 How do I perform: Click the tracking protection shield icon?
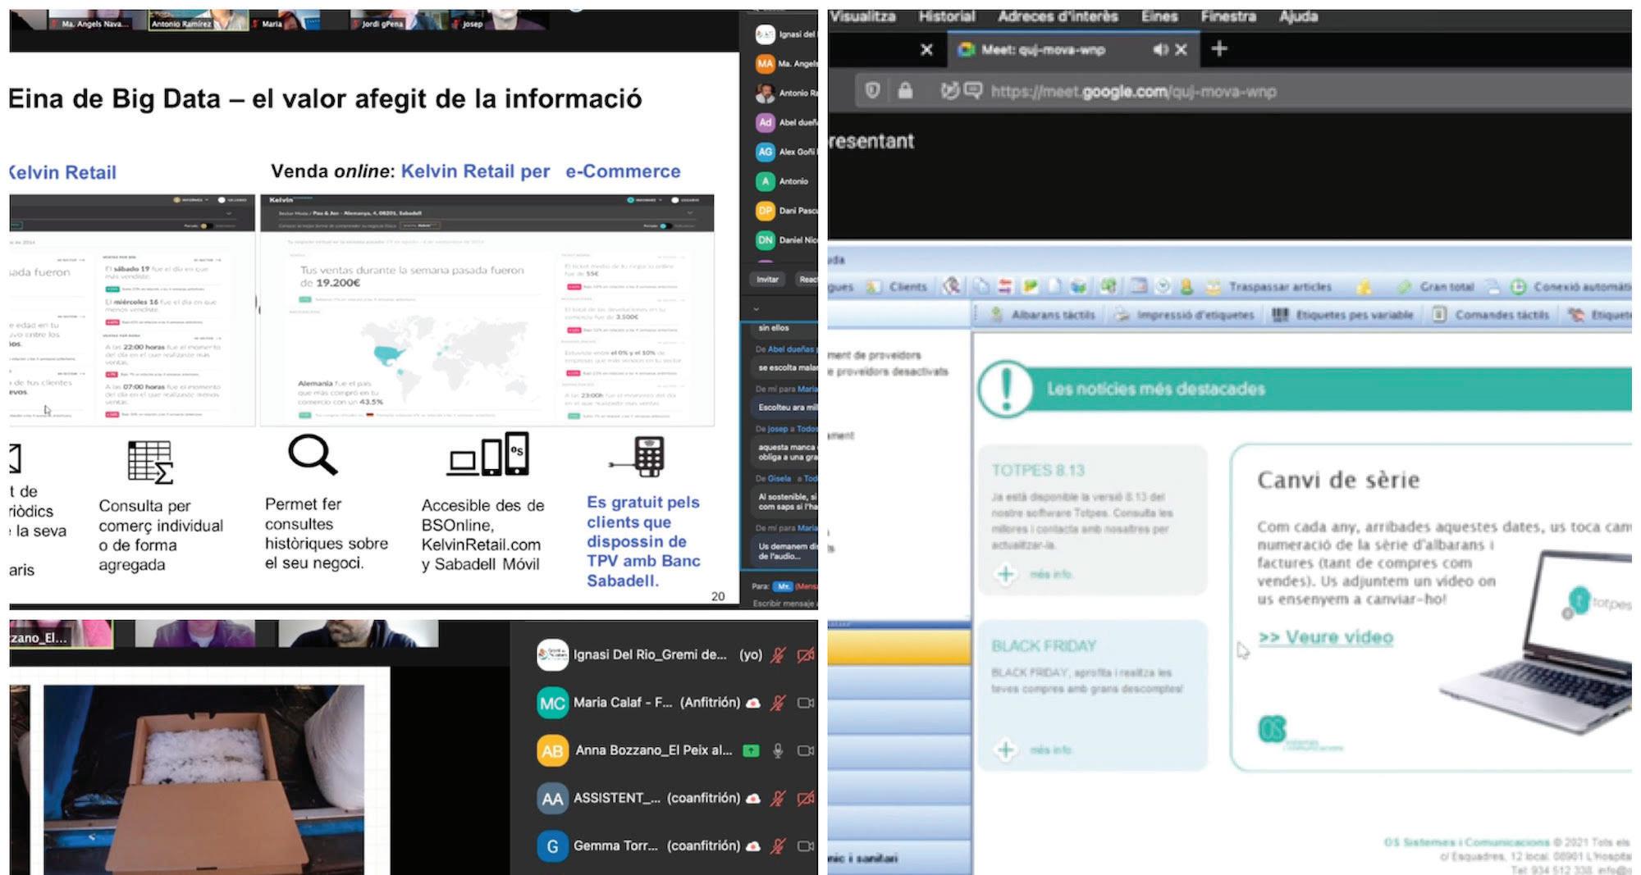pos(872,90)
